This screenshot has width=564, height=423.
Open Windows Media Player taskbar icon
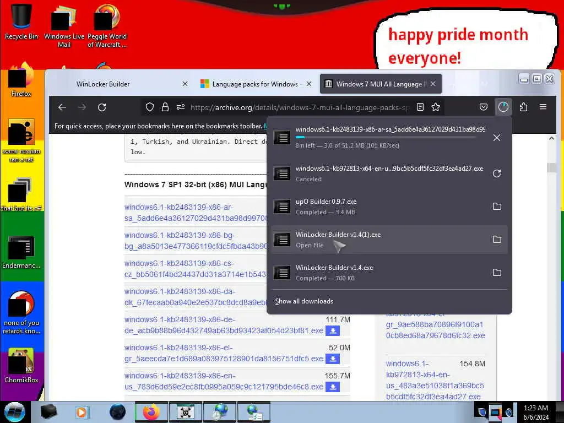pos(82,412)
